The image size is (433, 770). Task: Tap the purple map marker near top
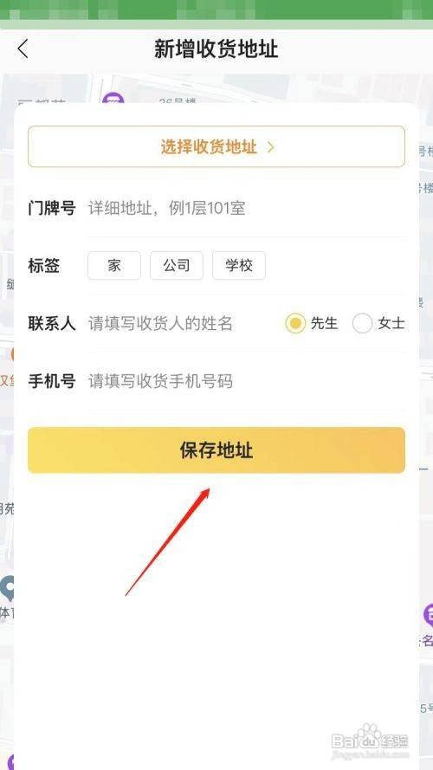click(x=113, y=99)
